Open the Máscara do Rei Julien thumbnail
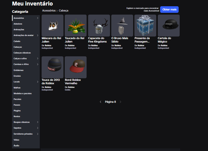Image resolution: width=208 pixels, height=151 pixels. [x=53, y=26]
